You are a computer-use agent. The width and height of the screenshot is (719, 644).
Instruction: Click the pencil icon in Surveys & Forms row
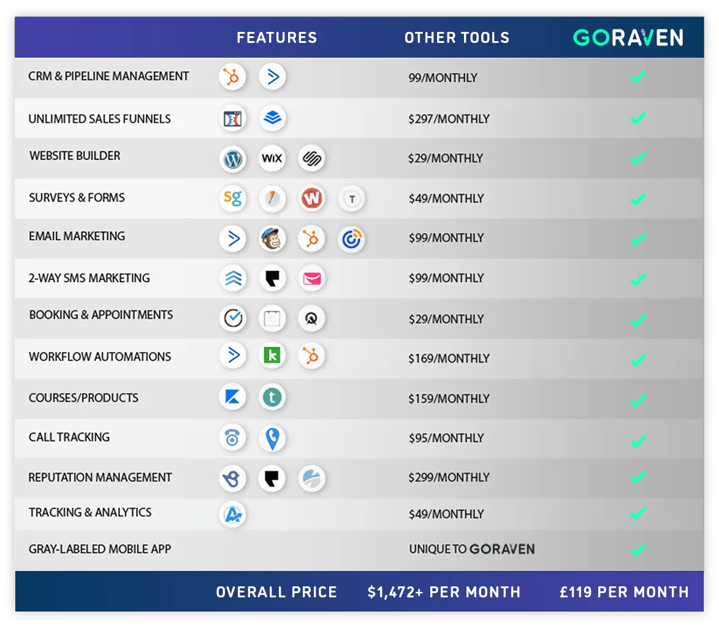(x=272, y=199)
